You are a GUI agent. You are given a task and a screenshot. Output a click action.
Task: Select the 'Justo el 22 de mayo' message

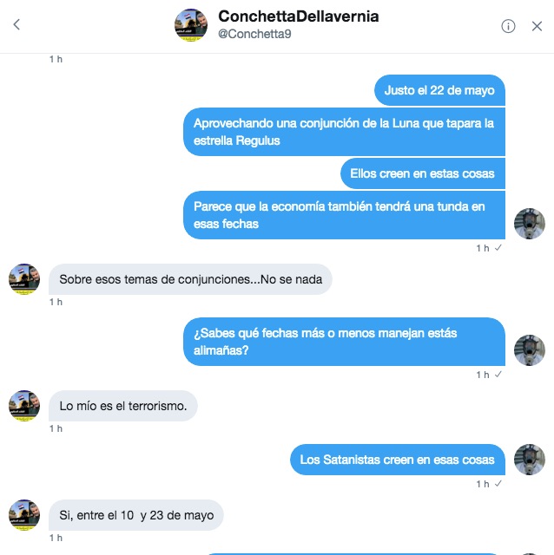click(x=439, y=90)
